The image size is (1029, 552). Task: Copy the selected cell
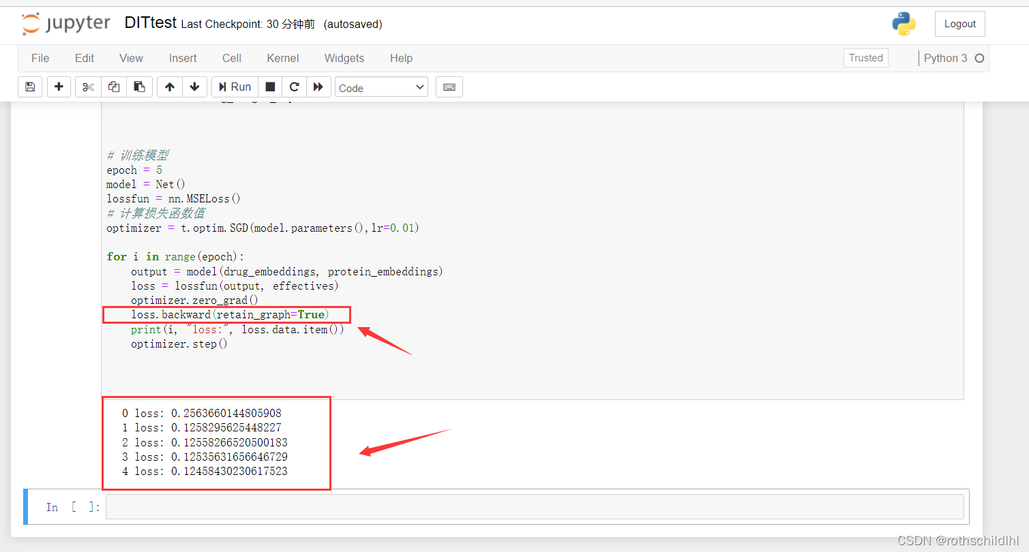[113, 87]
